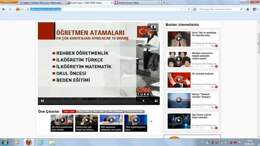The height and width of the screenshot is (146, 260).
Task: Open the briefcase toolbar dropdown arrow
Action: tap(22, 9)
